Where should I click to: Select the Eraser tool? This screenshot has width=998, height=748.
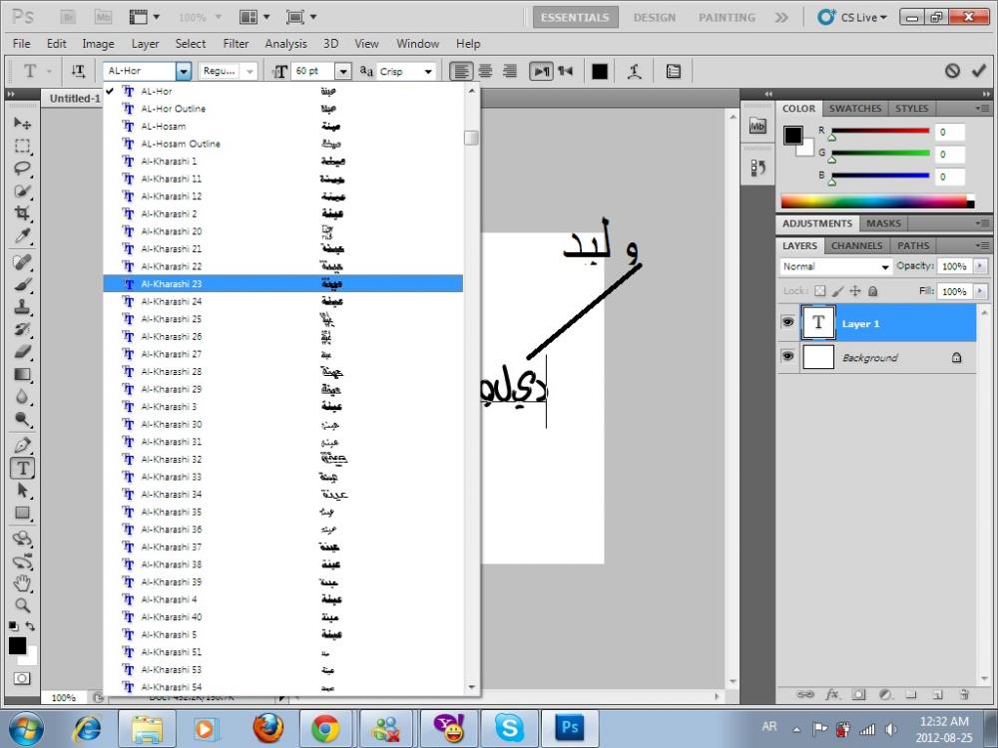pos(22,352)
